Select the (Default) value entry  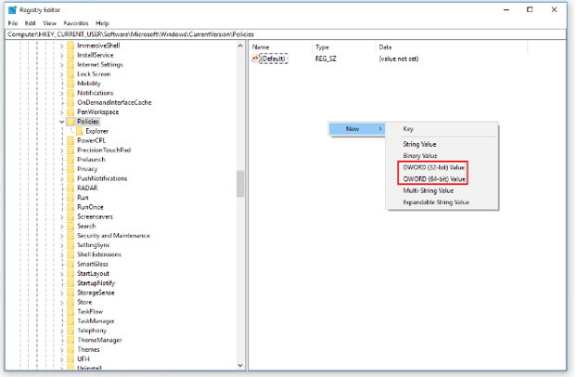point(274,58)
